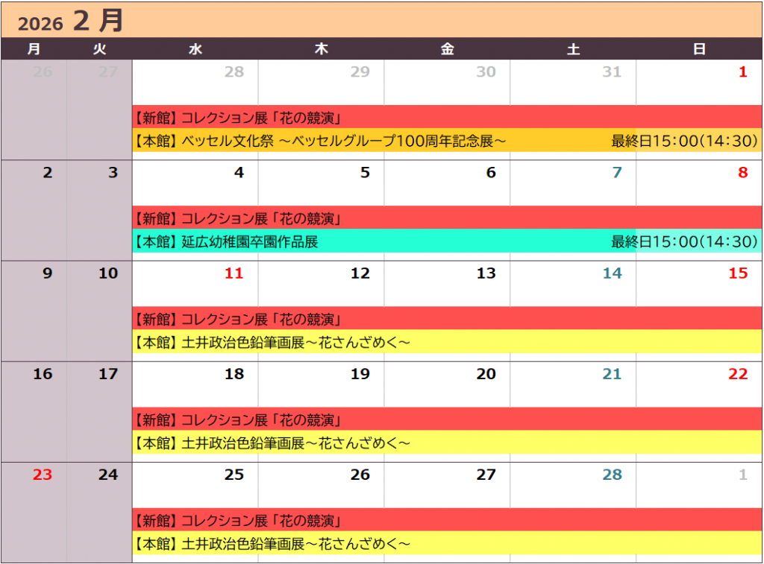
Task: Choose Saturday date 14
Action: coord(612,273)
